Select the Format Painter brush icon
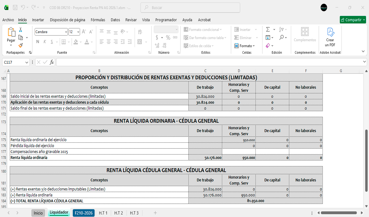Screen dimensions: 369x217 20,45
